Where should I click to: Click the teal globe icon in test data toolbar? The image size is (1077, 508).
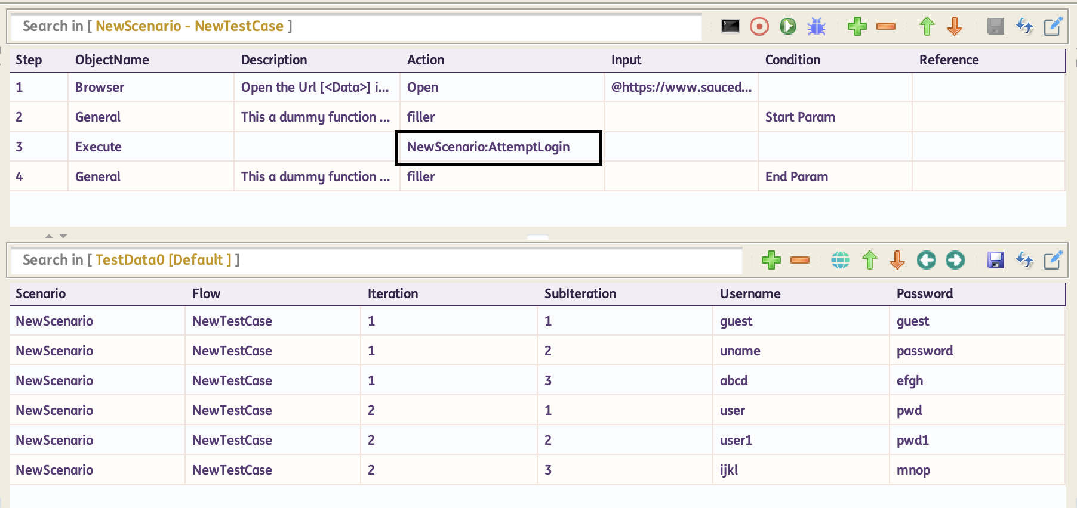click(841, 260)
